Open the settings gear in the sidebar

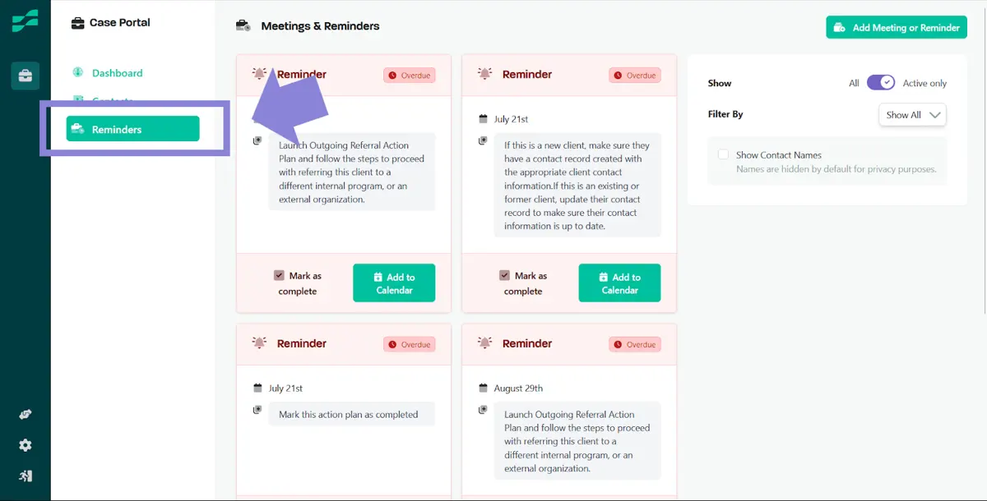point(25,445)
